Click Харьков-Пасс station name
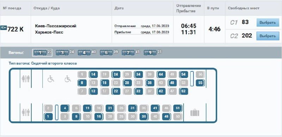This screenshot has height=137, width=282. tap(49, 33)
